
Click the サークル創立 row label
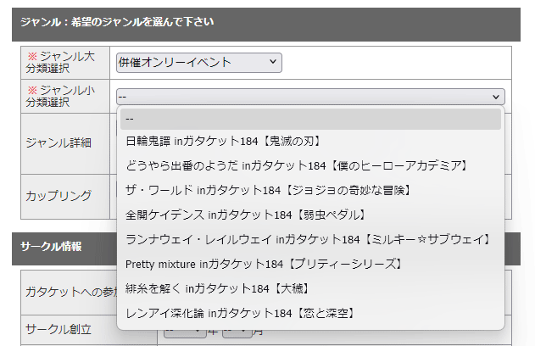coord(59,332)
